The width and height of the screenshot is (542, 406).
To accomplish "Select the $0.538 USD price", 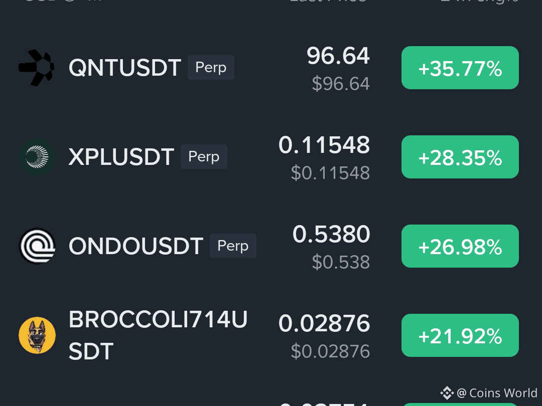I will click(341, 262).
